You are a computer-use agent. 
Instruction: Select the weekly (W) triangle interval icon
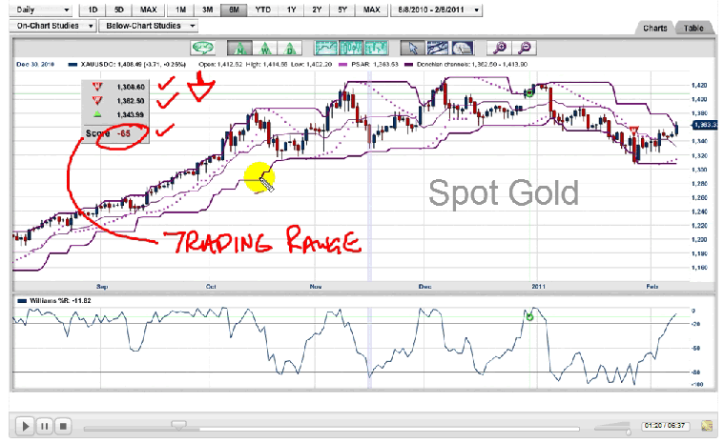tap(264, 48)
